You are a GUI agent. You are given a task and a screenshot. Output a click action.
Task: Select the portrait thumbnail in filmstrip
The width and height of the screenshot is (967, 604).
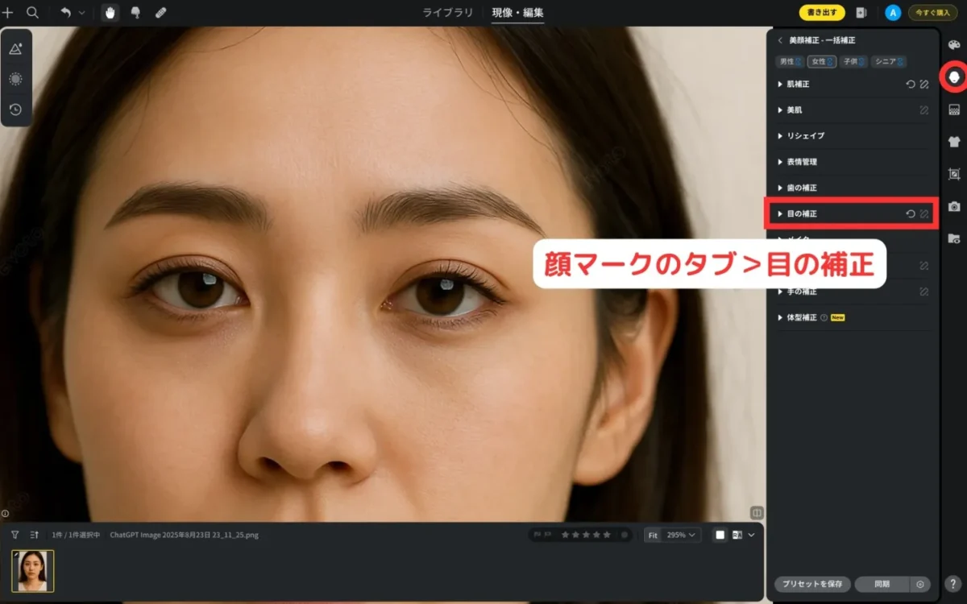33,571
